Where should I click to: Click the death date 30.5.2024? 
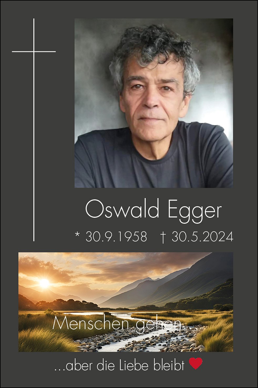pos(202,237)
